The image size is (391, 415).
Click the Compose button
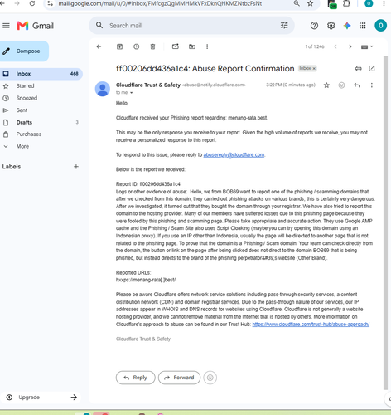click(24, 51)
